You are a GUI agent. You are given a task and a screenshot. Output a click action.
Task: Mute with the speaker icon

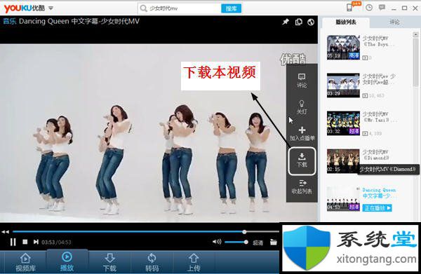click(x=217, y=242)
